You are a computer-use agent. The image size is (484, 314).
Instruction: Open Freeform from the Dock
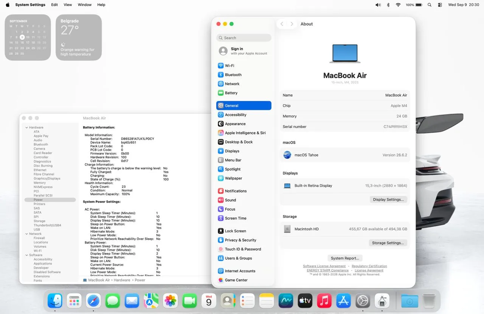(286, 301)
